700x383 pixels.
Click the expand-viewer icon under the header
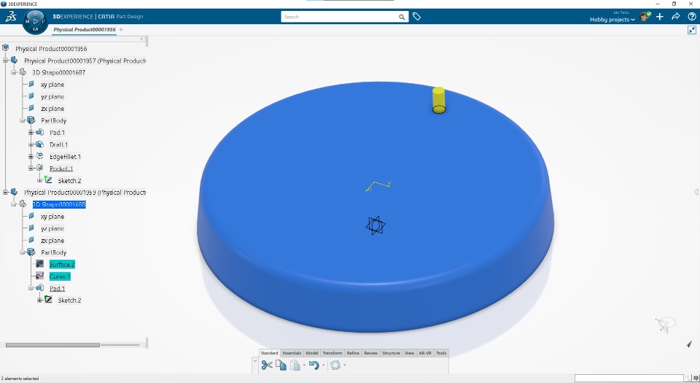tap(691, 30)
